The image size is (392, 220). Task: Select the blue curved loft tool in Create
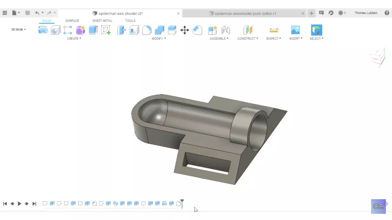[x=43, y=30]
